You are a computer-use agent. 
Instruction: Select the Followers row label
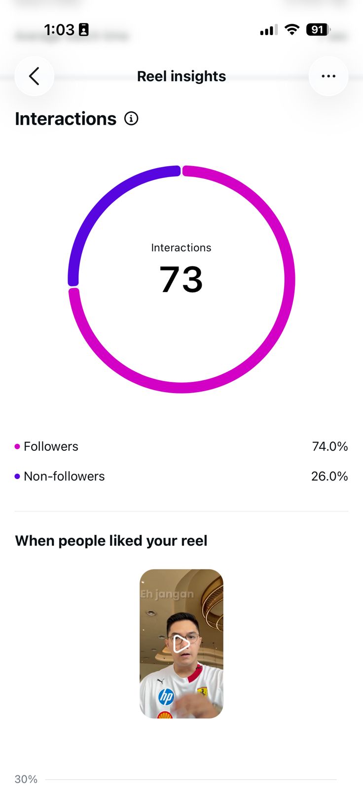51,446
